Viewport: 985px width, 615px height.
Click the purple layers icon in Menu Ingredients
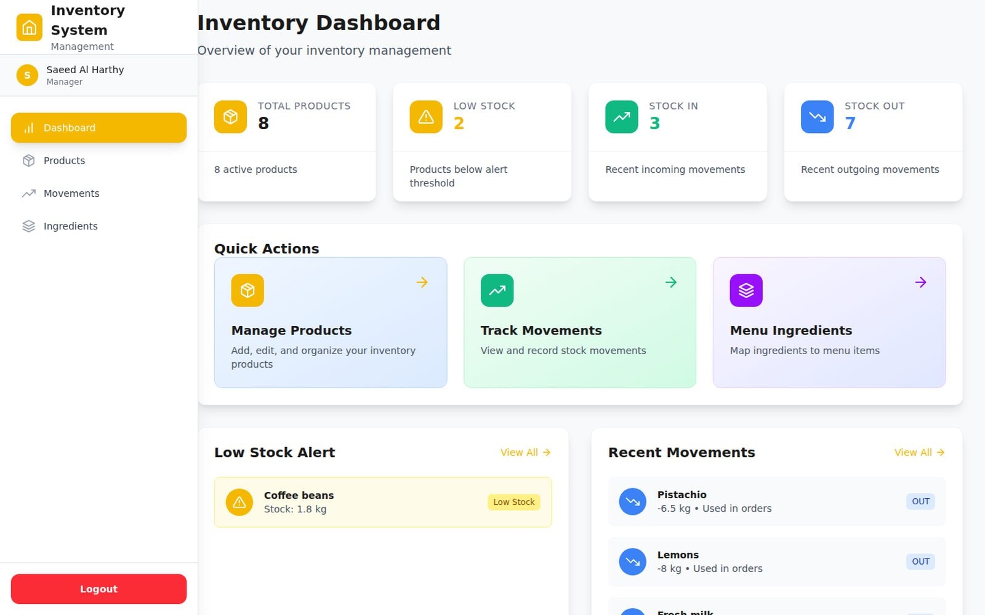point(746,290)
